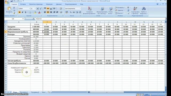Screen dimensions: 171x96
Task: Open the number format (все форматы) dropdown
Action: pyautogui.click(x=80, y=9)
